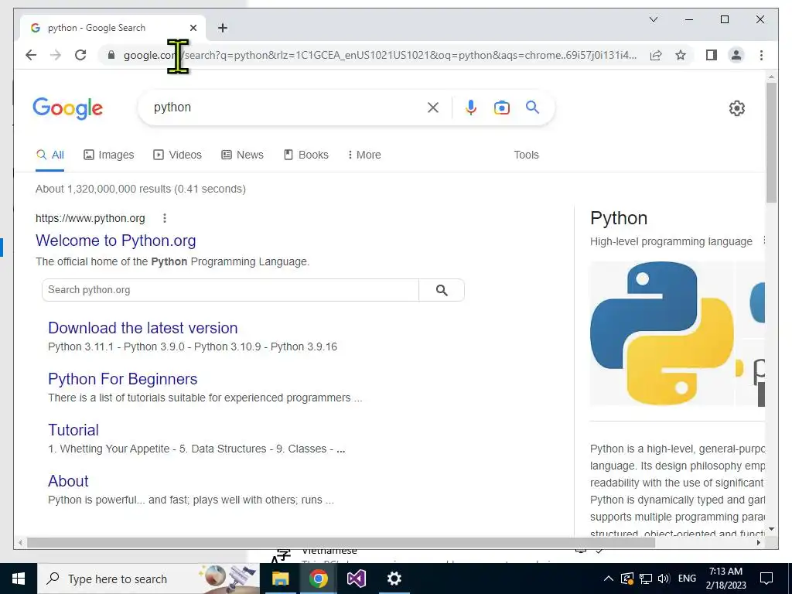
Task: Open search Tools options
Action: pyautogui.click(x=526, y=155)
